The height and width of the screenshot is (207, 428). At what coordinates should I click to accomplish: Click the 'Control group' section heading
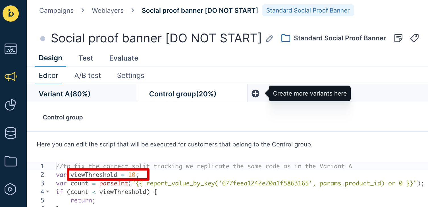(x=63, y=117)
